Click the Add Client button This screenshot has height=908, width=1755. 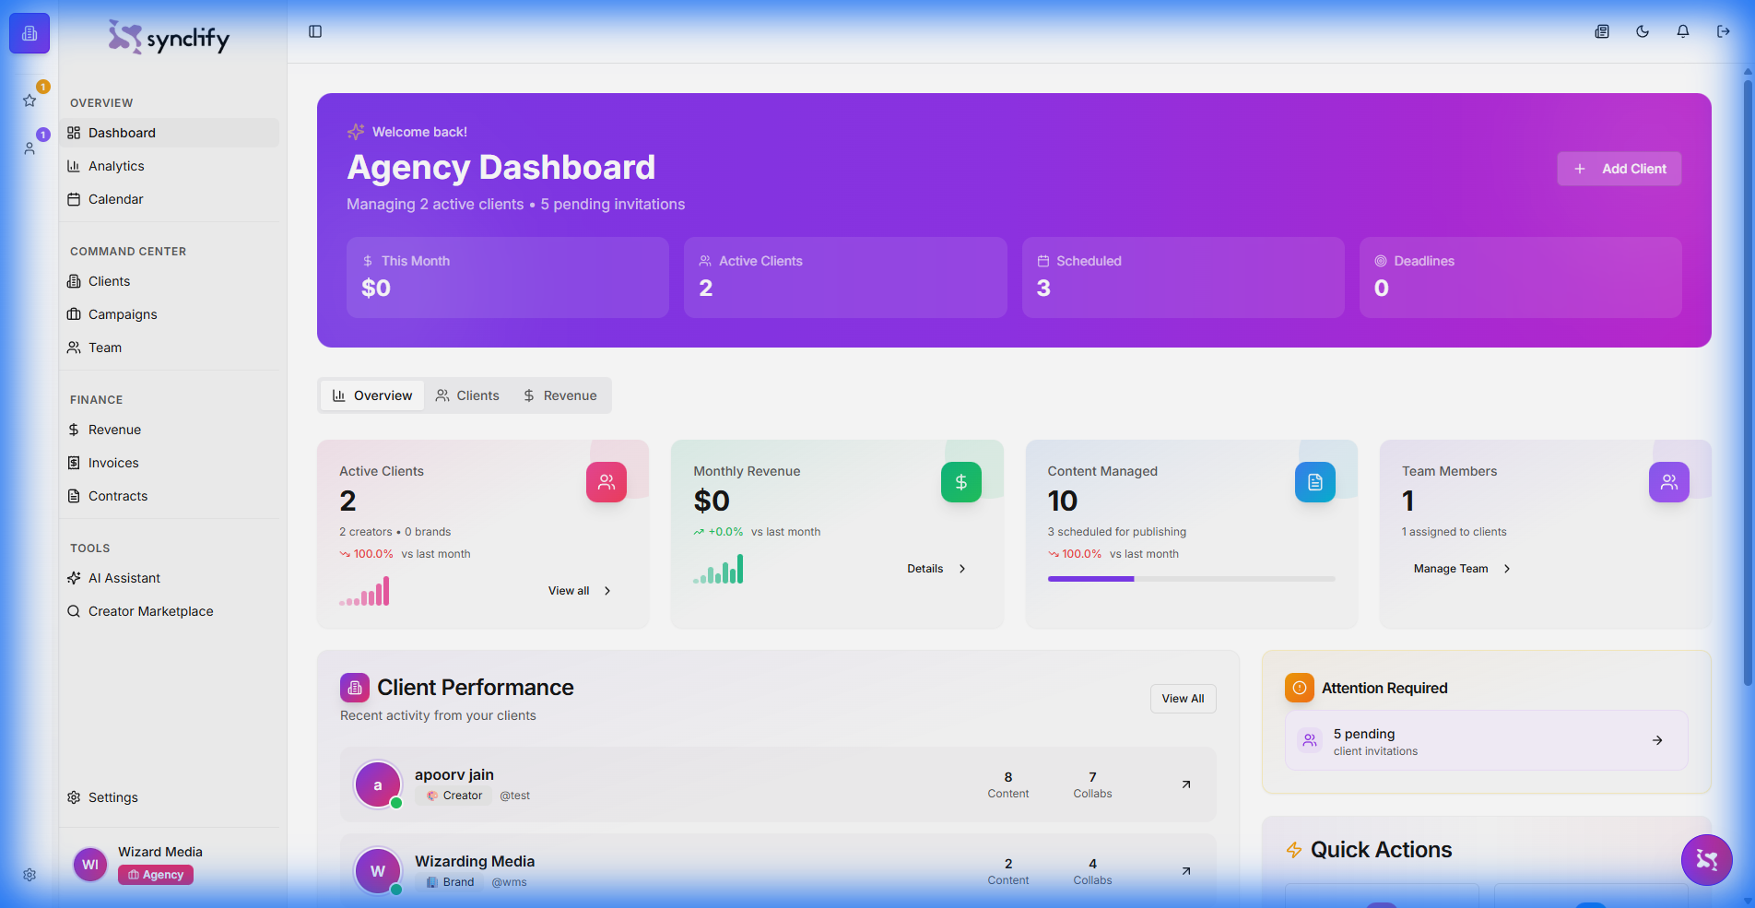(1619, 168)
